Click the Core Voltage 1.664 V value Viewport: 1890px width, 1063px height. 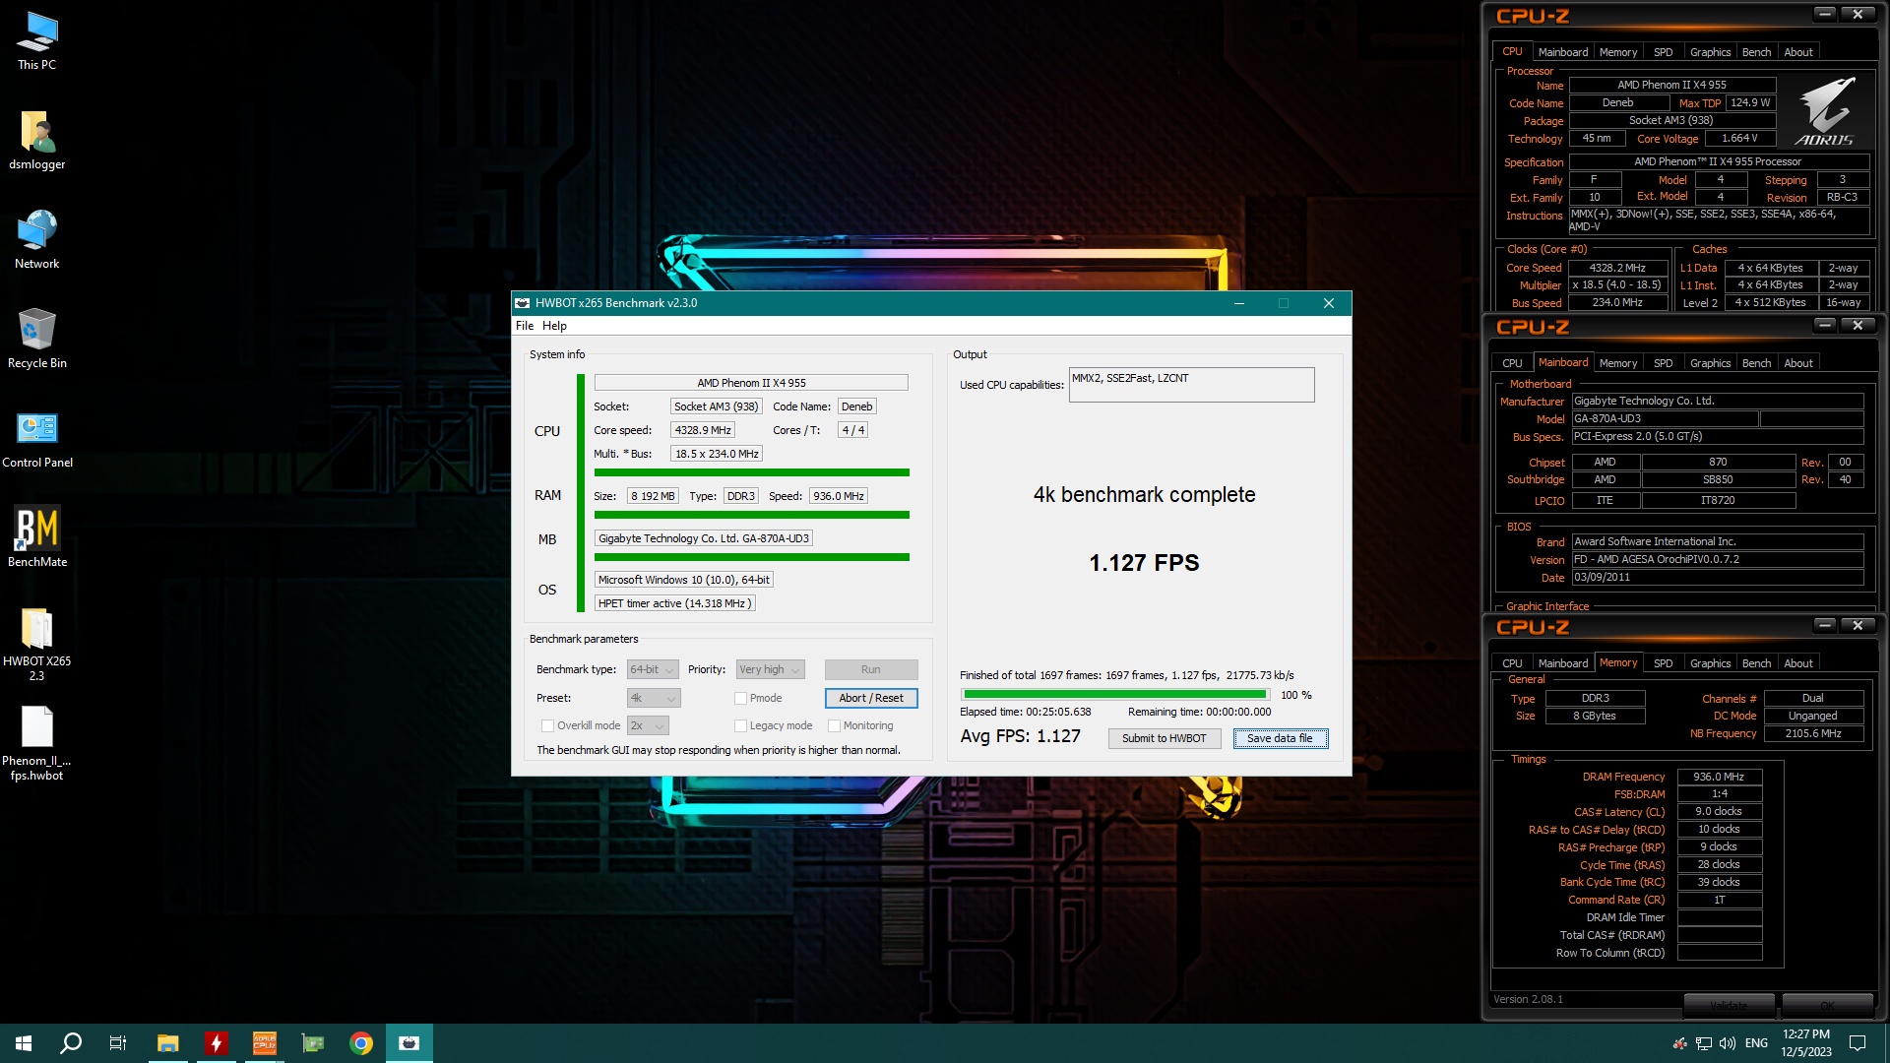tap(1739, 139)
